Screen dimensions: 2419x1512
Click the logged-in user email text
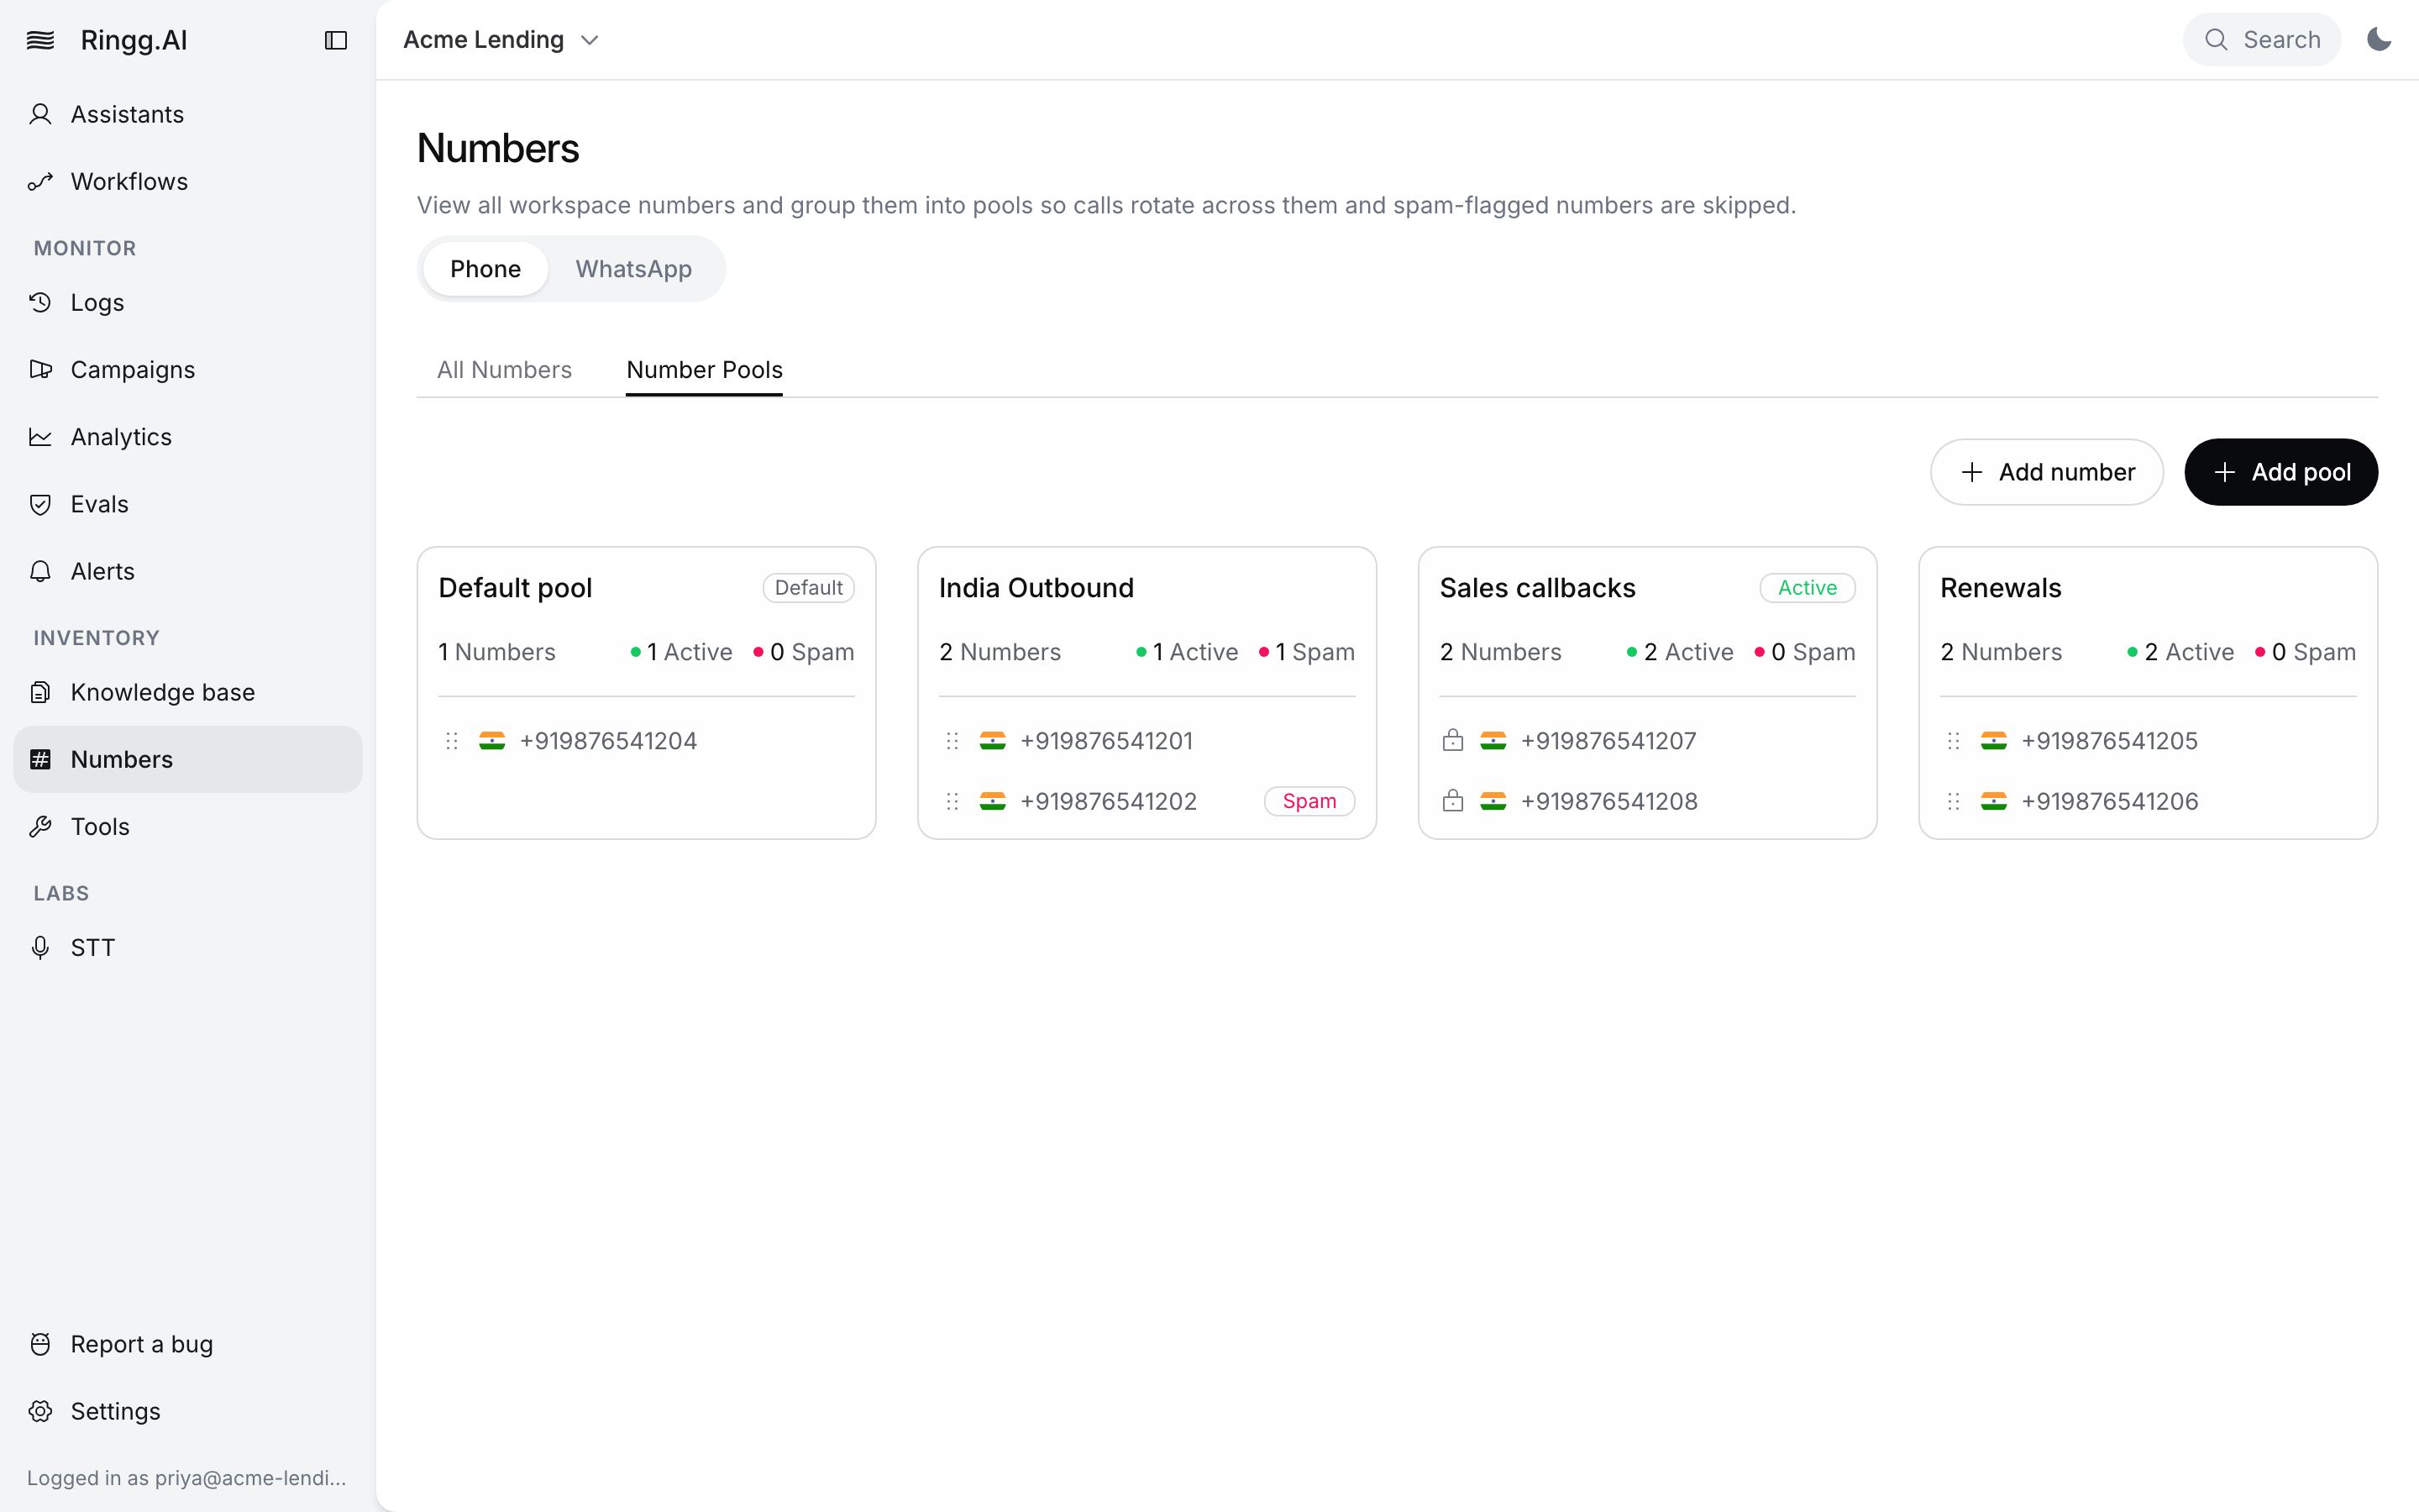(187, 1478)
